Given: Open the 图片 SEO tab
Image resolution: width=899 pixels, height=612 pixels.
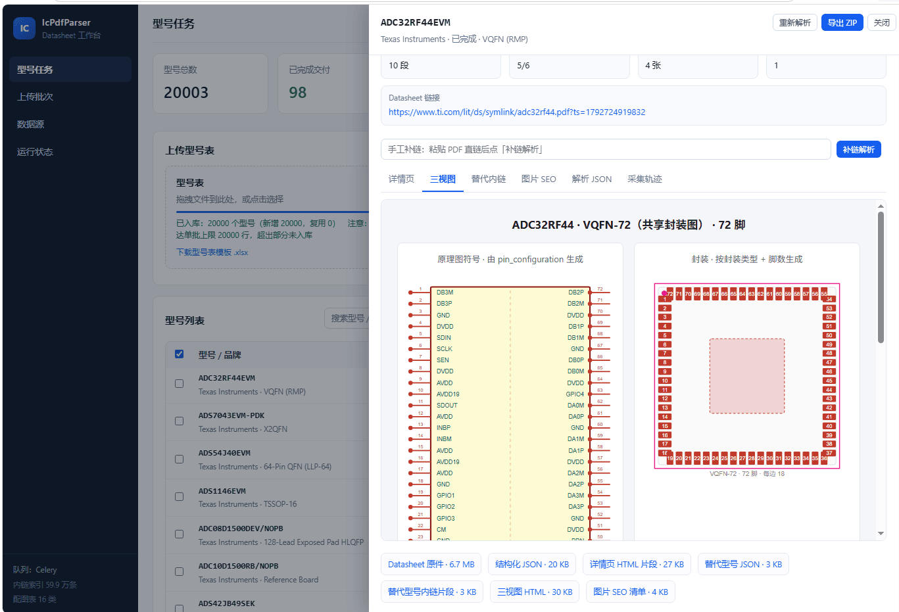Looking at the screenshot, I should coord(539,179).
